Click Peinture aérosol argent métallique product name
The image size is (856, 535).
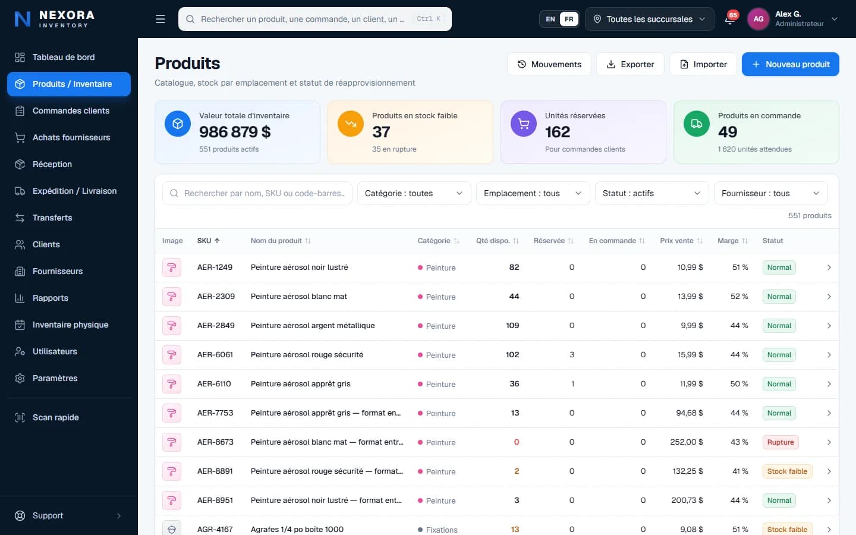313,326
